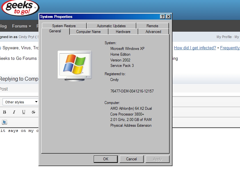Open the 'Frequently' link at page right

tap(230, 48)
